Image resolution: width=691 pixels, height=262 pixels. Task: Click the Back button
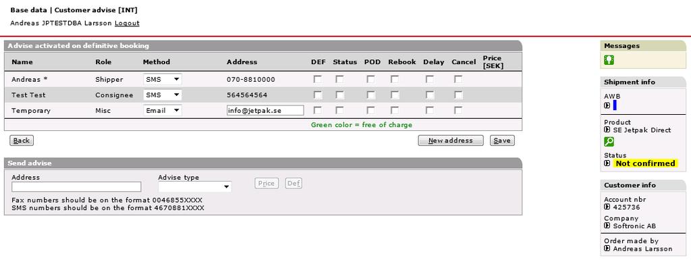(x=21, y=140)
